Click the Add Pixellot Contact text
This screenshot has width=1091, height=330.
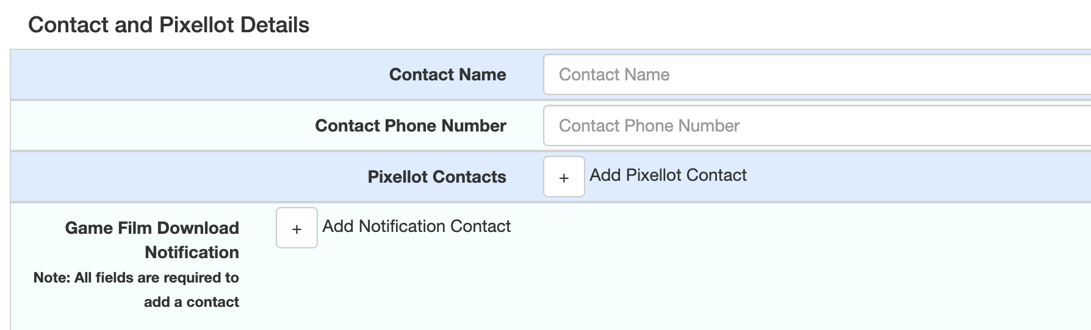pyautogui.click(x=668, y=175)
